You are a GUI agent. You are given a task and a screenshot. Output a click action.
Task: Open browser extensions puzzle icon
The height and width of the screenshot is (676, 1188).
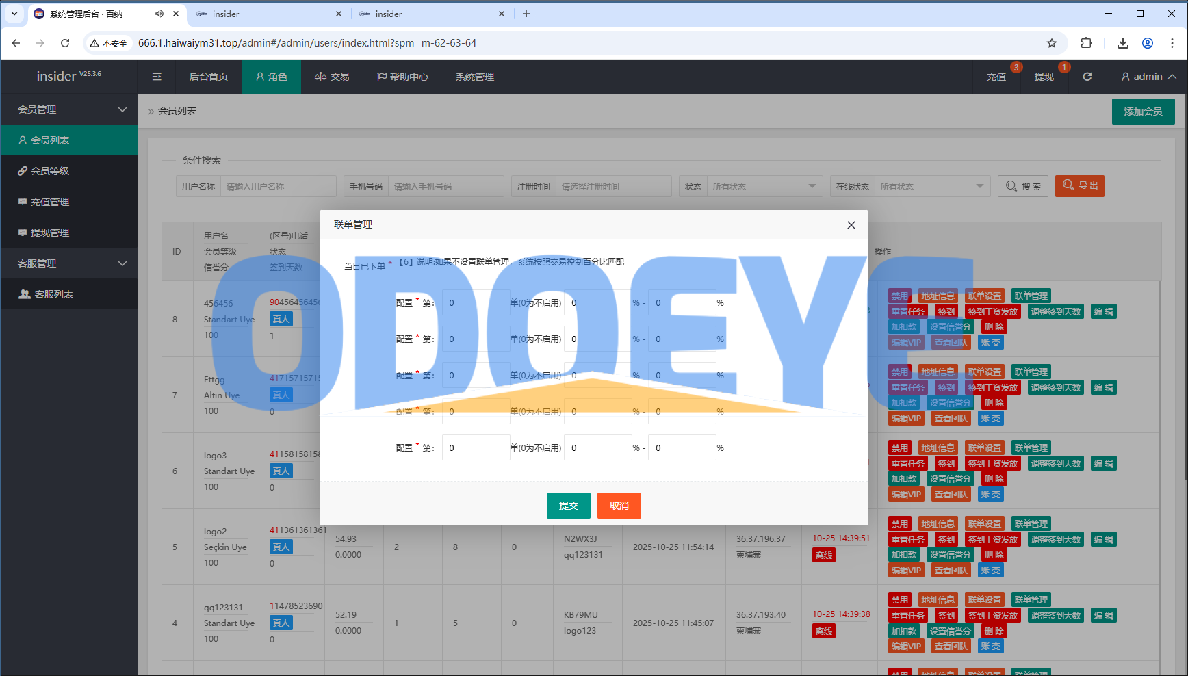1086,43
